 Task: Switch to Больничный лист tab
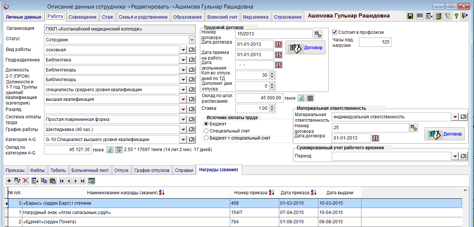pos(90,170)
